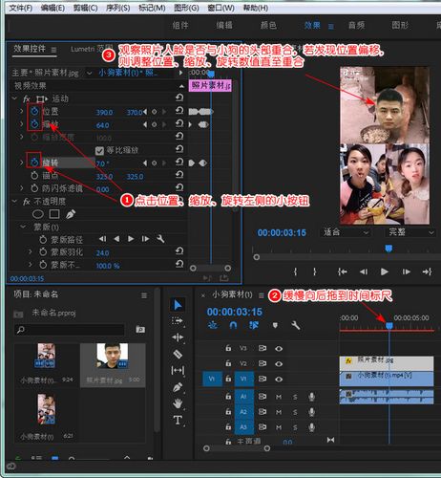Select the Ripple Edit tool
This screenshot has height=478, width=441.
[178, 337]
